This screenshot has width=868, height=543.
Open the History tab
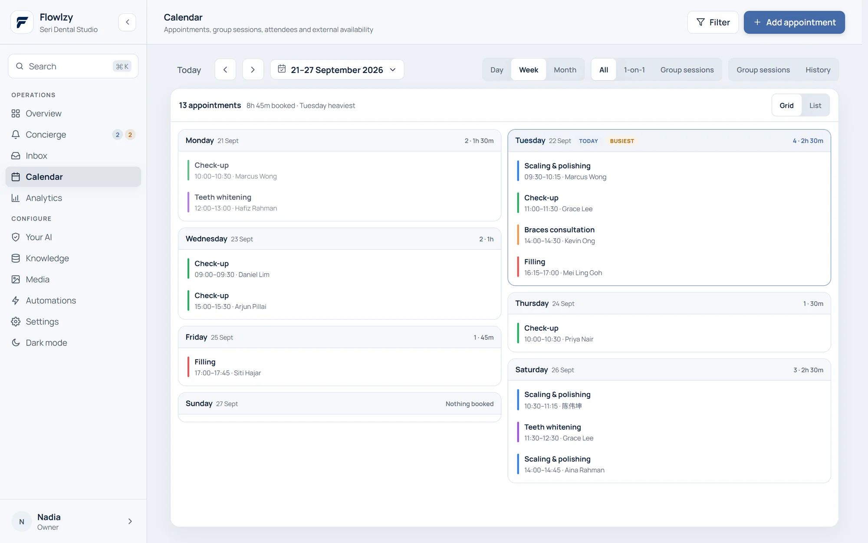click(818, 70)
